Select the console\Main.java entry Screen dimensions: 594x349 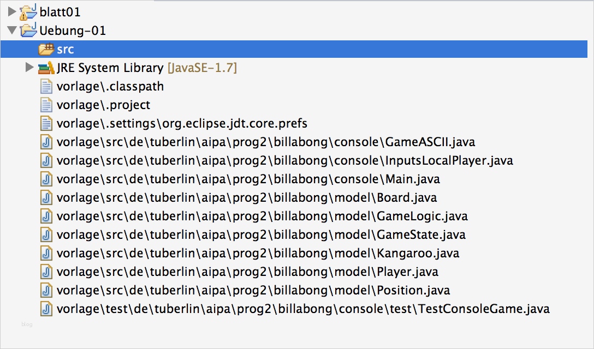248,179
